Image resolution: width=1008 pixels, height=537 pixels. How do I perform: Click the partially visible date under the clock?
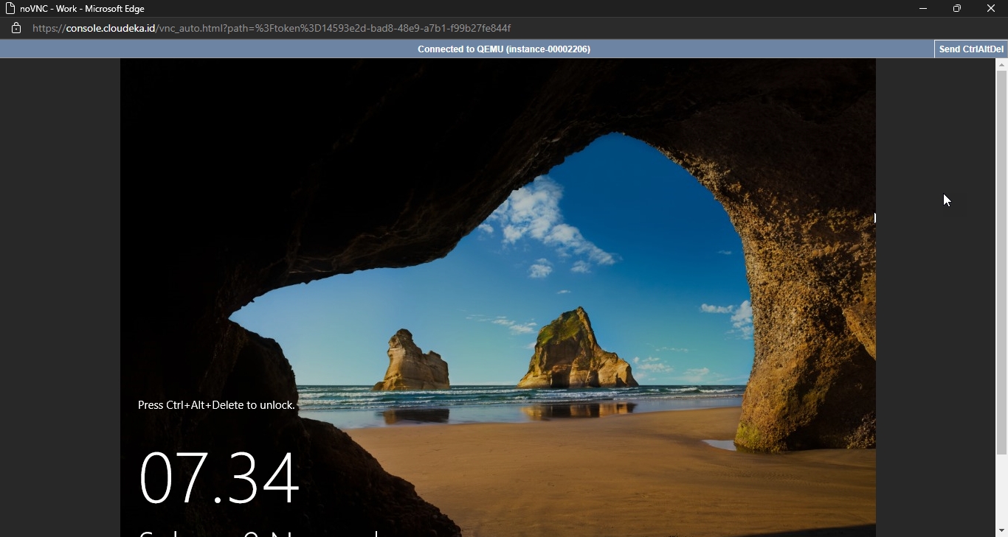[258, 533]
